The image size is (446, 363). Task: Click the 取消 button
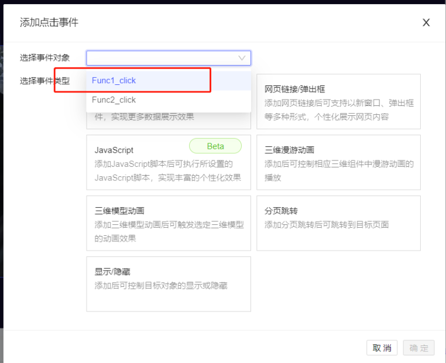click(382, 348)
